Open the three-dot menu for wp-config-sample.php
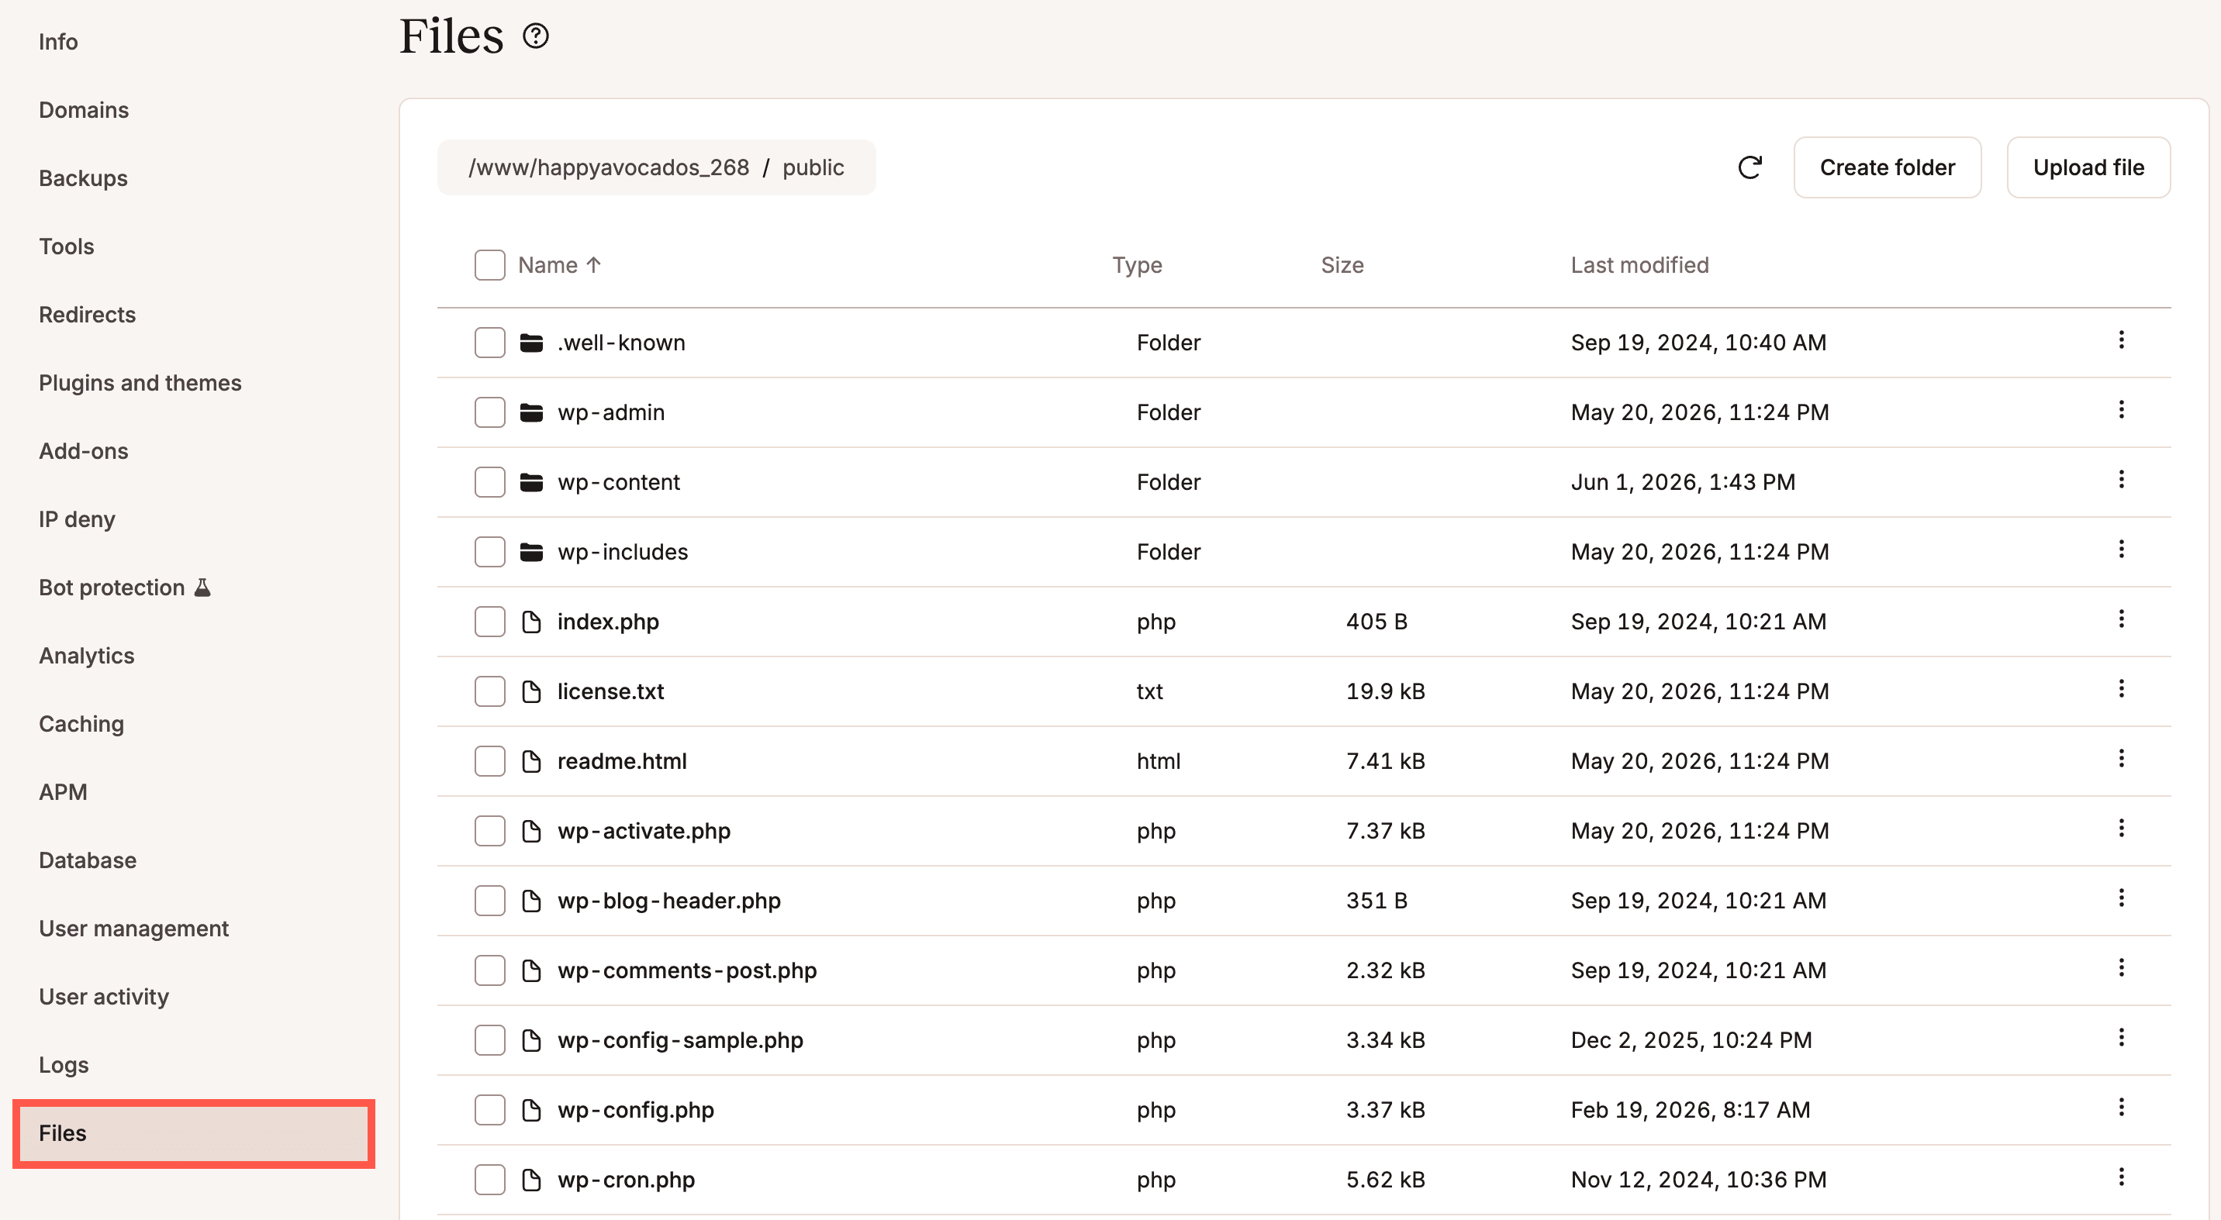The image size is (2221, 1220). click(2121, 1038)
